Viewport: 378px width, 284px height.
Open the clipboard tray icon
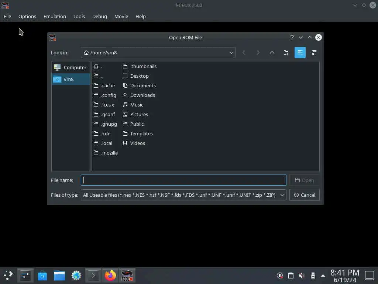(291, 275)
